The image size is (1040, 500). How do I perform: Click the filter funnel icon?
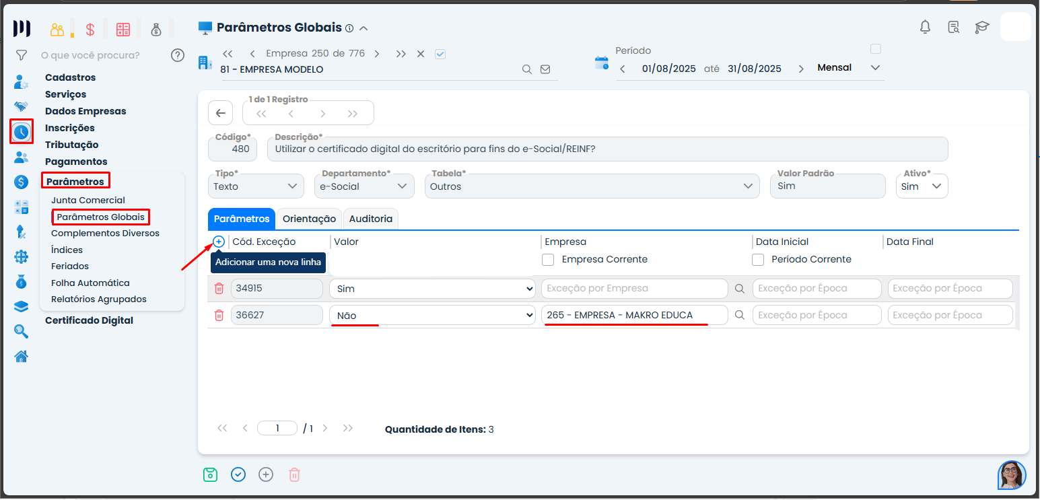click(22, 55)
